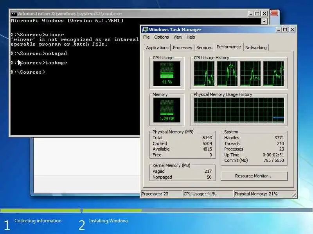Click the Handles value 3771
313x234 pixels.
[x=279, y=138]
